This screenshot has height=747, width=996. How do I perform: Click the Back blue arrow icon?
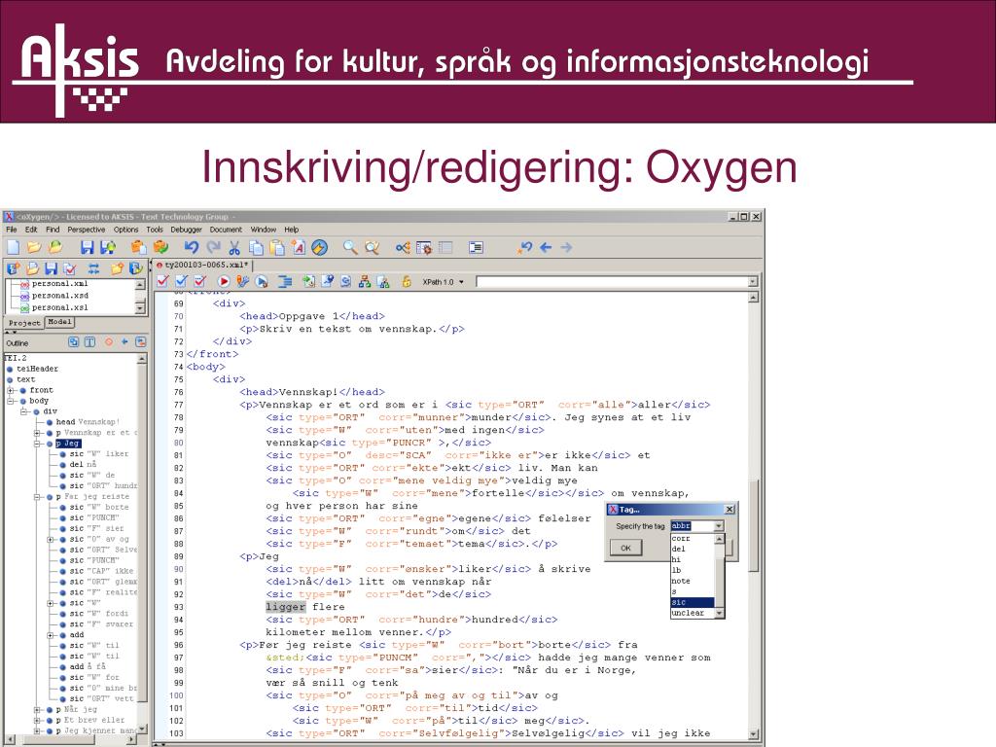(546, 247)
